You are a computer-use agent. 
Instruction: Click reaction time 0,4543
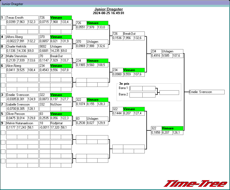point(45,70)
